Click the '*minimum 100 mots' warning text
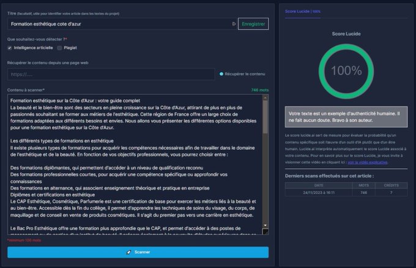The image size is (416, 268). pyautogui.click(x=24, y=240)
